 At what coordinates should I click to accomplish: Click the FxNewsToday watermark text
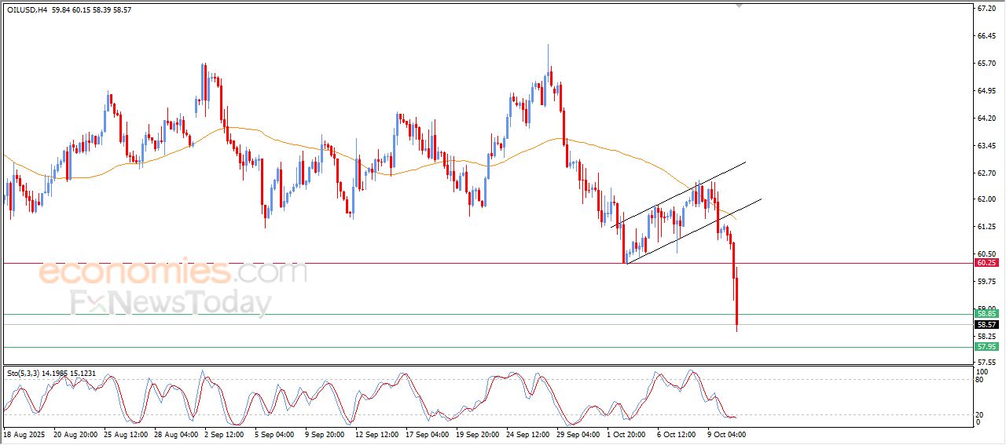[x=171, y=303]
